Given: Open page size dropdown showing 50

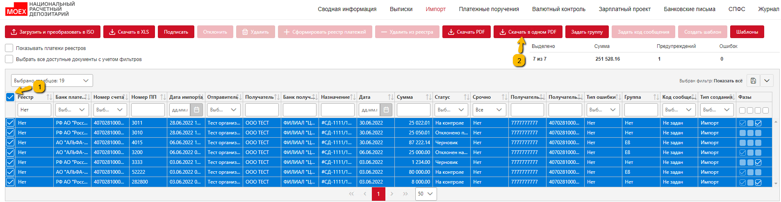Looking at the screenshot, I should pyautogui.click(x=426, y=194).
